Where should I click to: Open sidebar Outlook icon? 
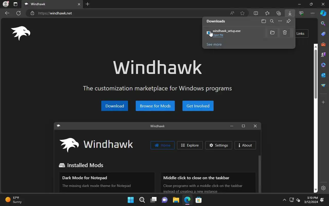pos(323,75)
